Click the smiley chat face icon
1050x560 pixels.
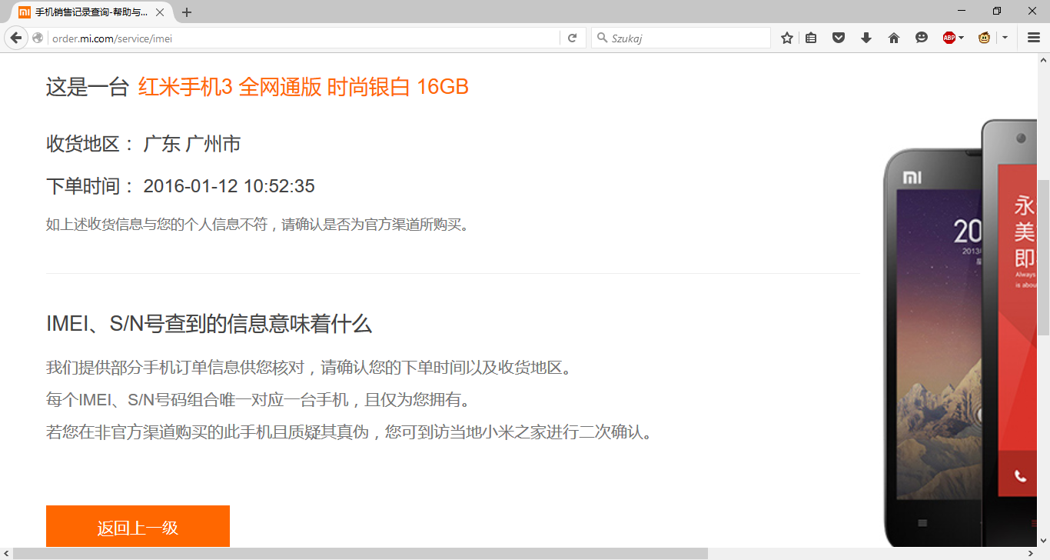coord(921,38)
